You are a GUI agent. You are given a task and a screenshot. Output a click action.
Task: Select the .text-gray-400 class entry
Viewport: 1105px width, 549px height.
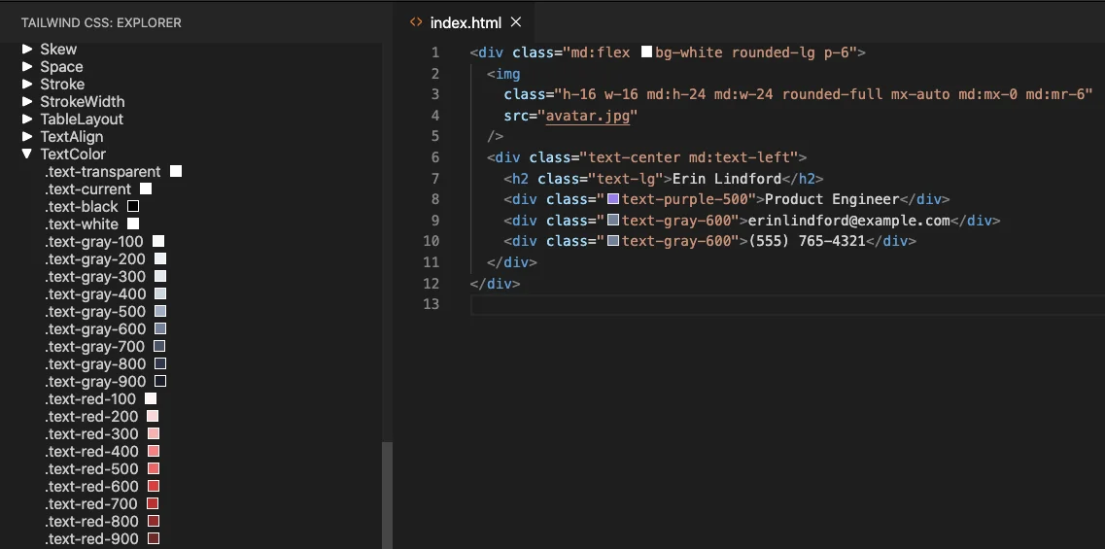coord(95,293)
